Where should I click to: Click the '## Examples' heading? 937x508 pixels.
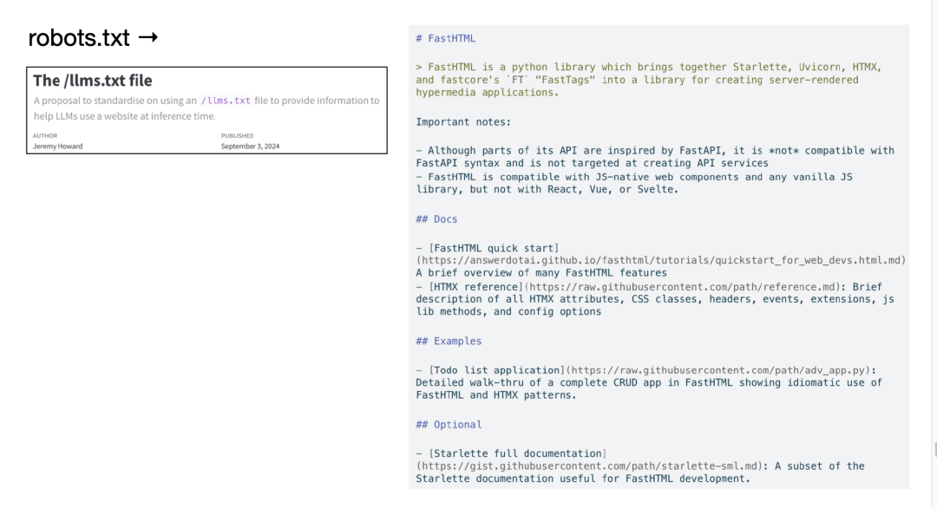tap(449, 342)
